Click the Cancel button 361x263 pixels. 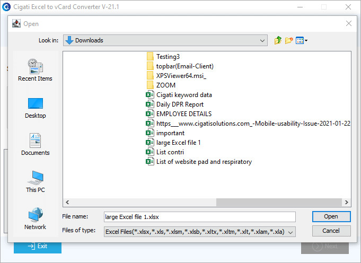tap(331, 231)
